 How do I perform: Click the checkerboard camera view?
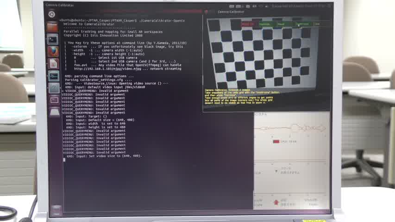pos(263,53)
